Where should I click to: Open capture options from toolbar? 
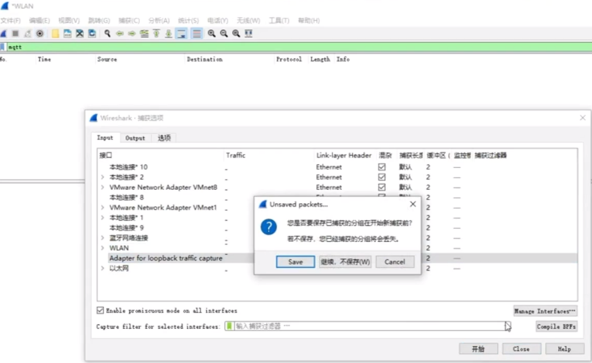point(40,33)
